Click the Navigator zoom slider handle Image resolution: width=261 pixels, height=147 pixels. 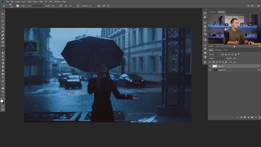coord(234,47)
